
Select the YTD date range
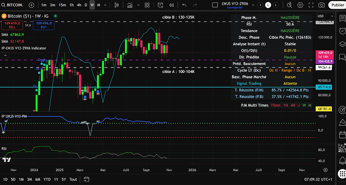pos(47,179)
